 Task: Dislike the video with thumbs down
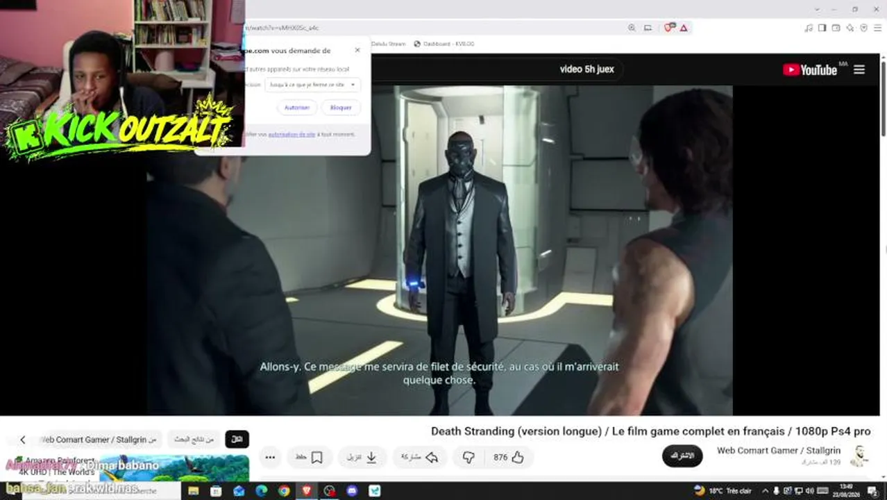(468, 457)
